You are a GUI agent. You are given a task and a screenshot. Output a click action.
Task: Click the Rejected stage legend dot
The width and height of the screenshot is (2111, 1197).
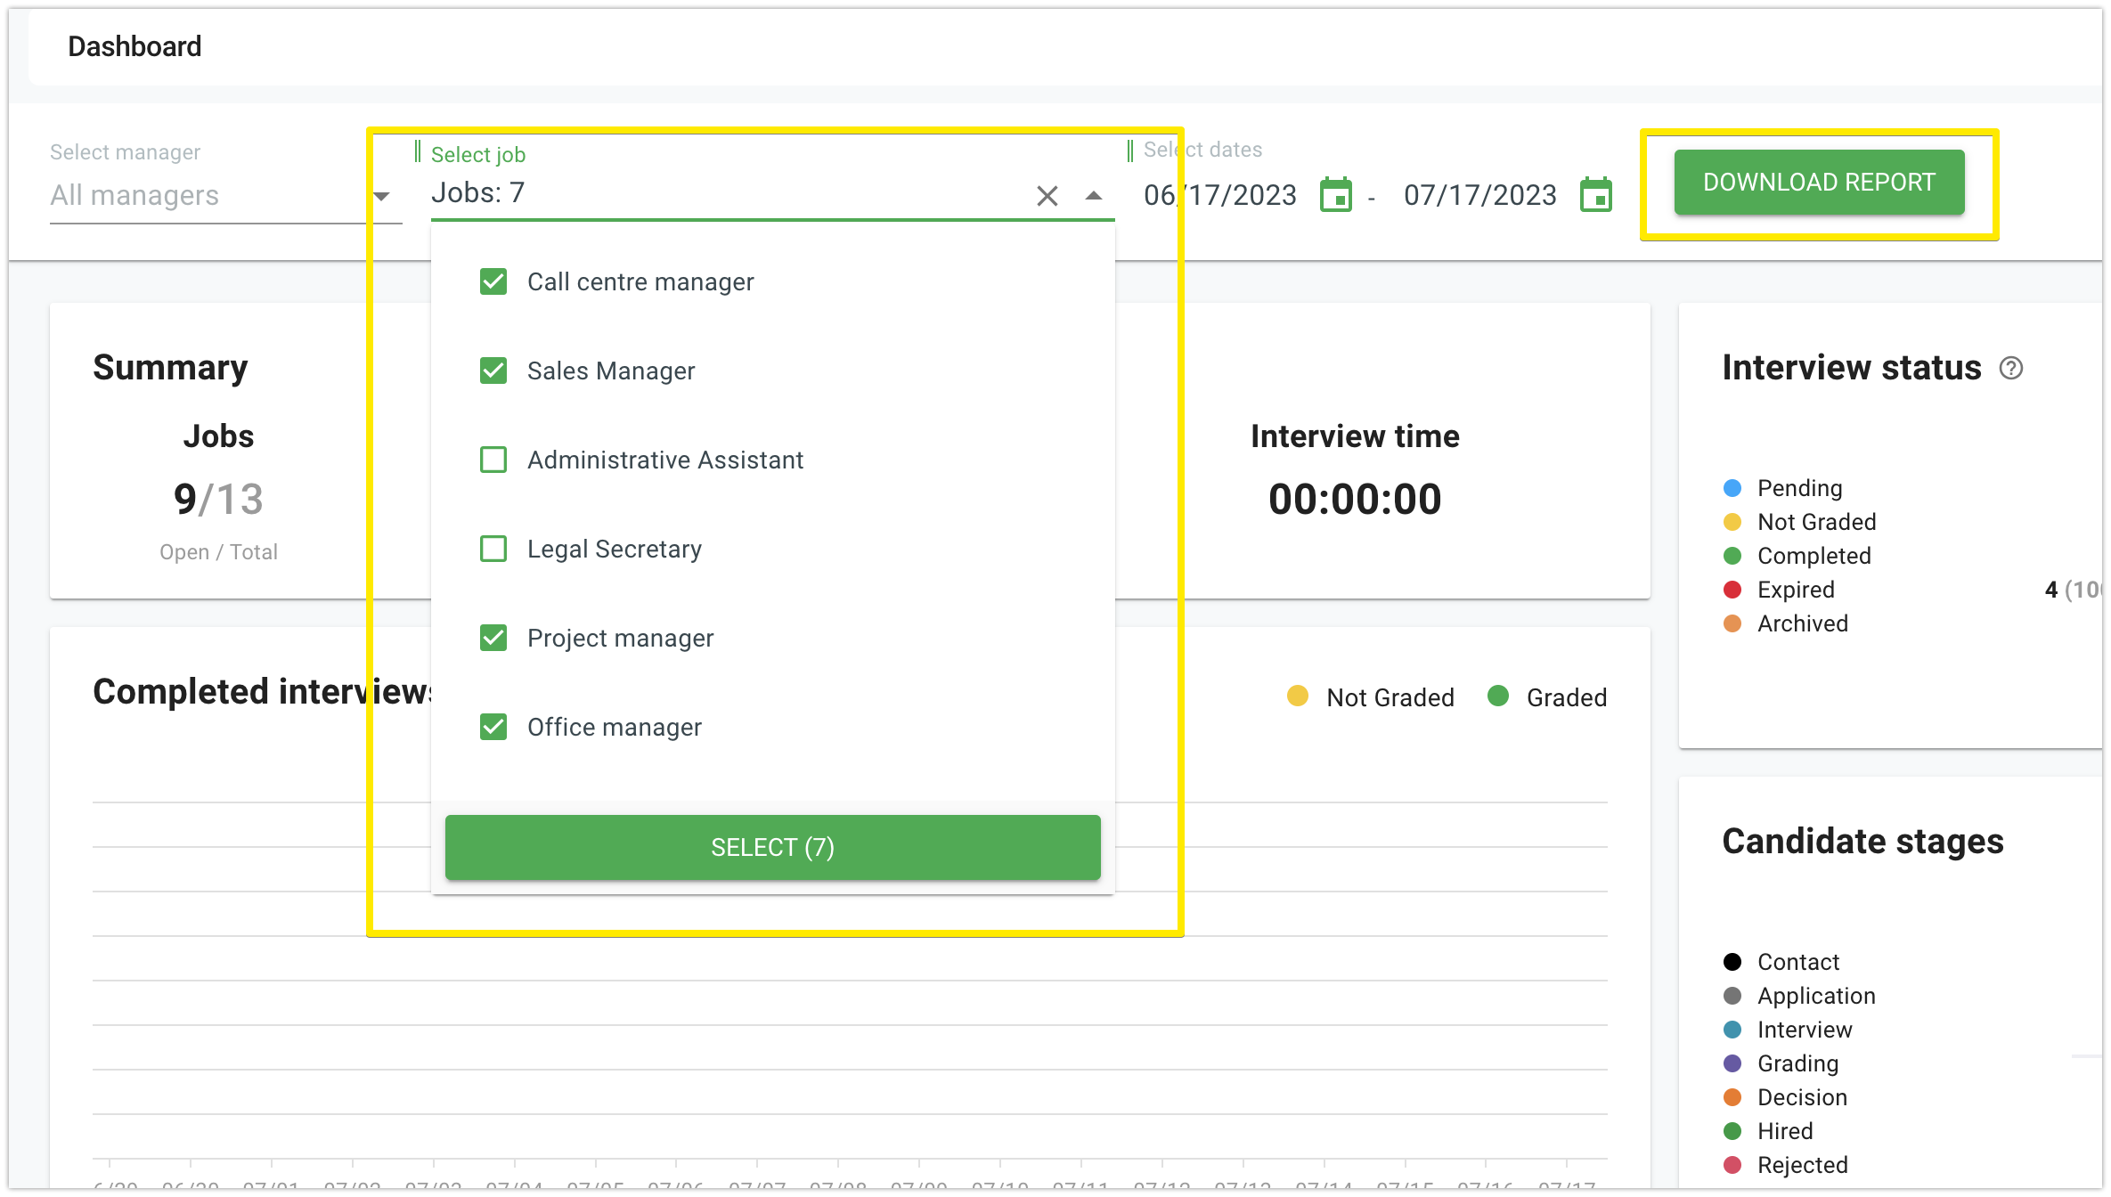pos(1732,1165)
